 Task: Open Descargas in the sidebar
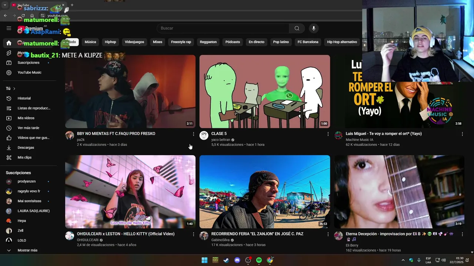[x=29, y=148]
